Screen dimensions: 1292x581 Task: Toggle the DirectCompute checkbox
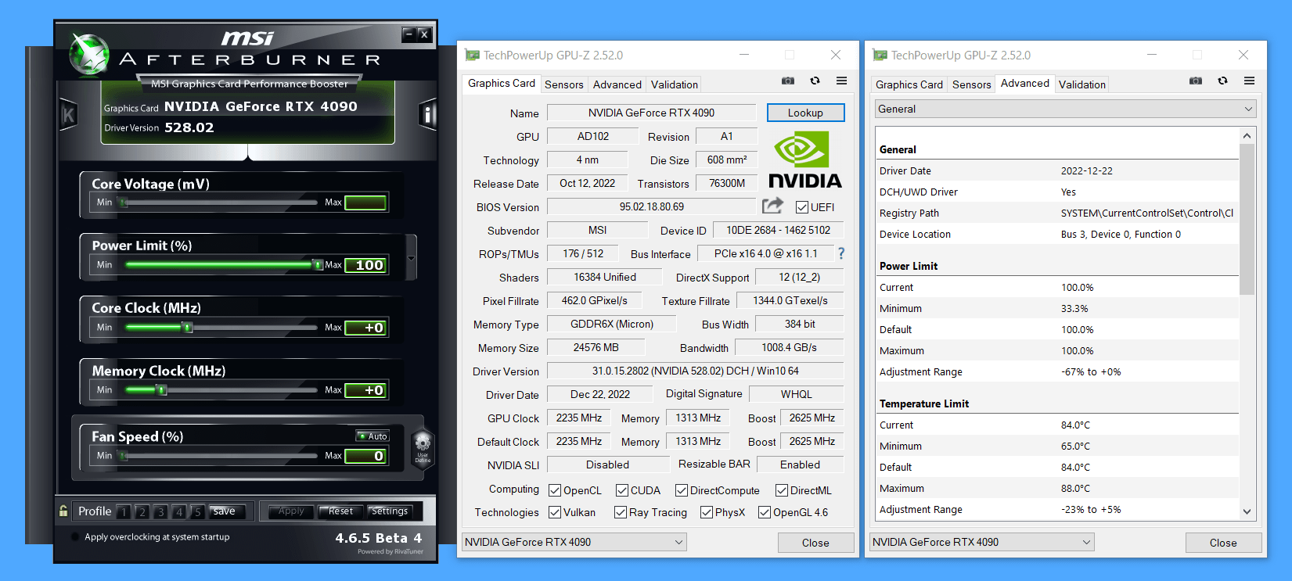(x=682, y=490)
